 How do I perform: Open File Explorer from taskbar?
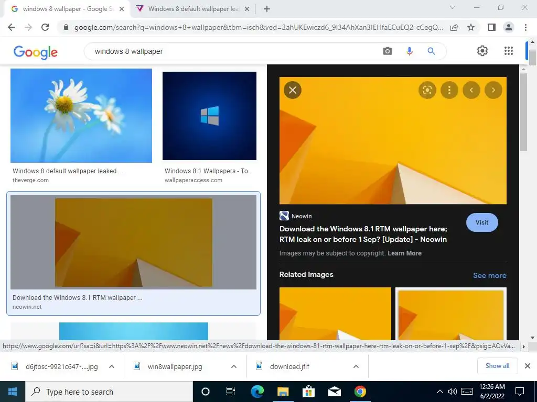tap(283, 392)
